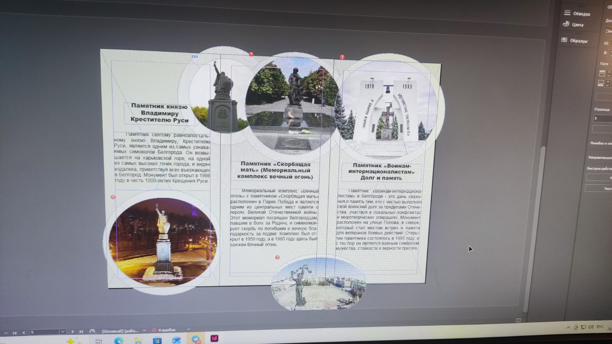Go to the previous page arrow
The image size is (612, 344).
(x=24, y=332)
